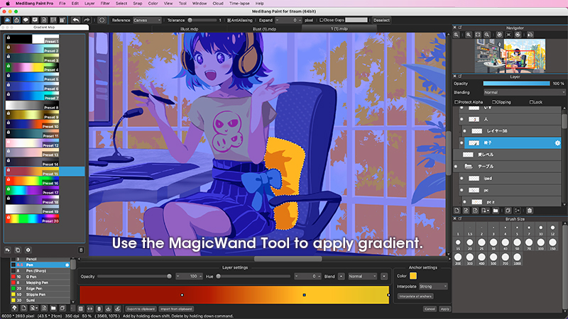The height and width of the screenshot is (319, 568).
Task: Click the Deselect button
Action: (x=381, y=21)
